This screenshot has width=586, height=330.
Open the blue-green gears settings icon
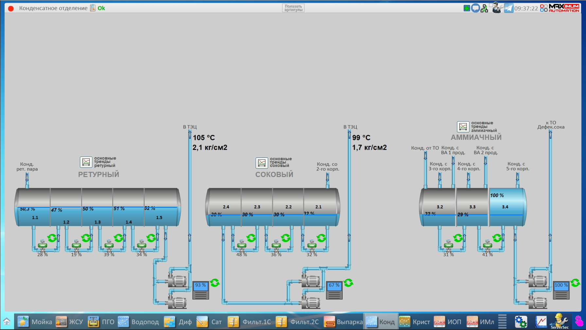[x=521, y=322]
